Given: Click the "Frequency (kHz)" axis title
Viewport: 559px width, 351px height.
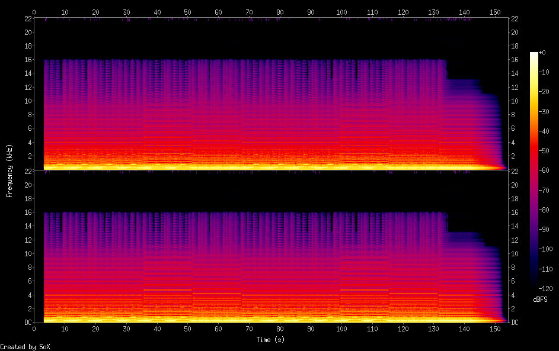Looking at the screenshot, I should tap(9, 171).
